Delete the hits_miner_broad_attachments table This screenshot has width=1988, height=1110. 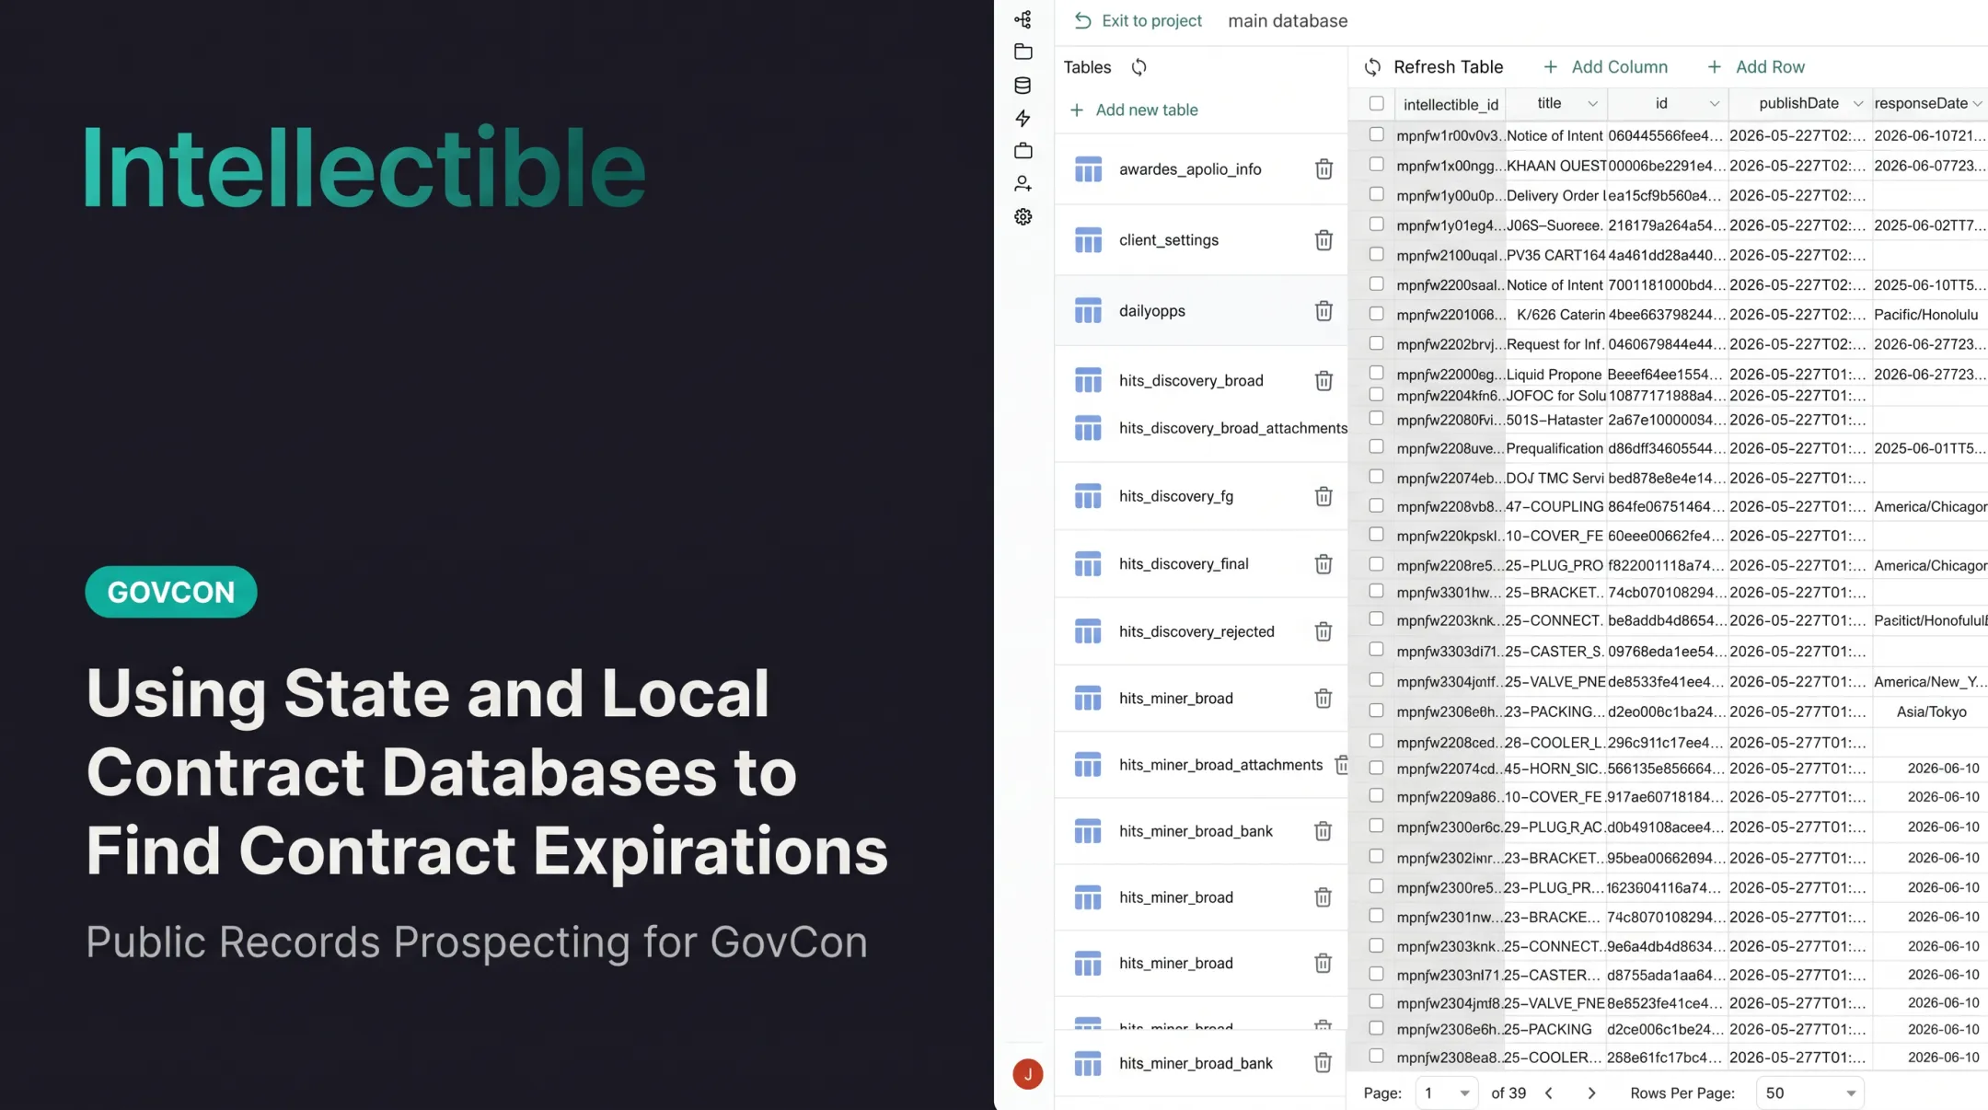click(1342, 764)
